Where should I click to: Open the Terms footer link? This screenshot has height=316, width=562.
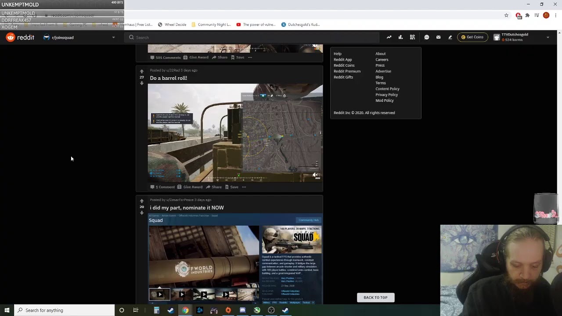coord(380,83)
